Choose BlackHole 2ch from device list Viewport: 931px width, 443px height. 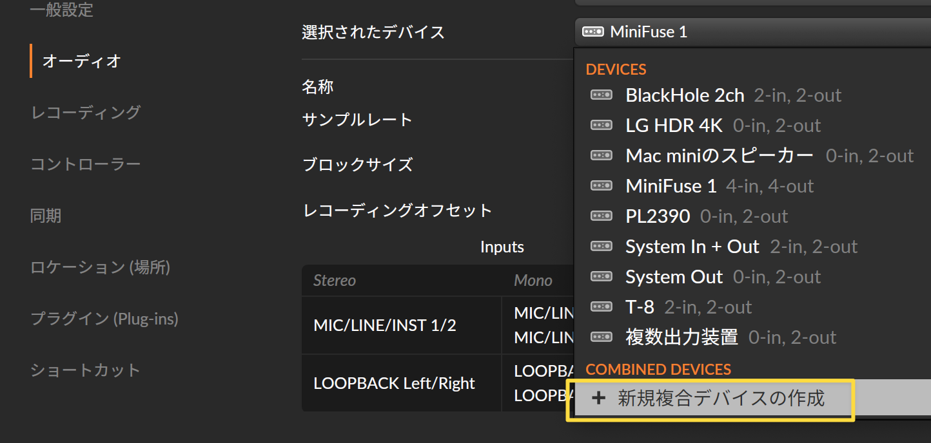(752, 95)
